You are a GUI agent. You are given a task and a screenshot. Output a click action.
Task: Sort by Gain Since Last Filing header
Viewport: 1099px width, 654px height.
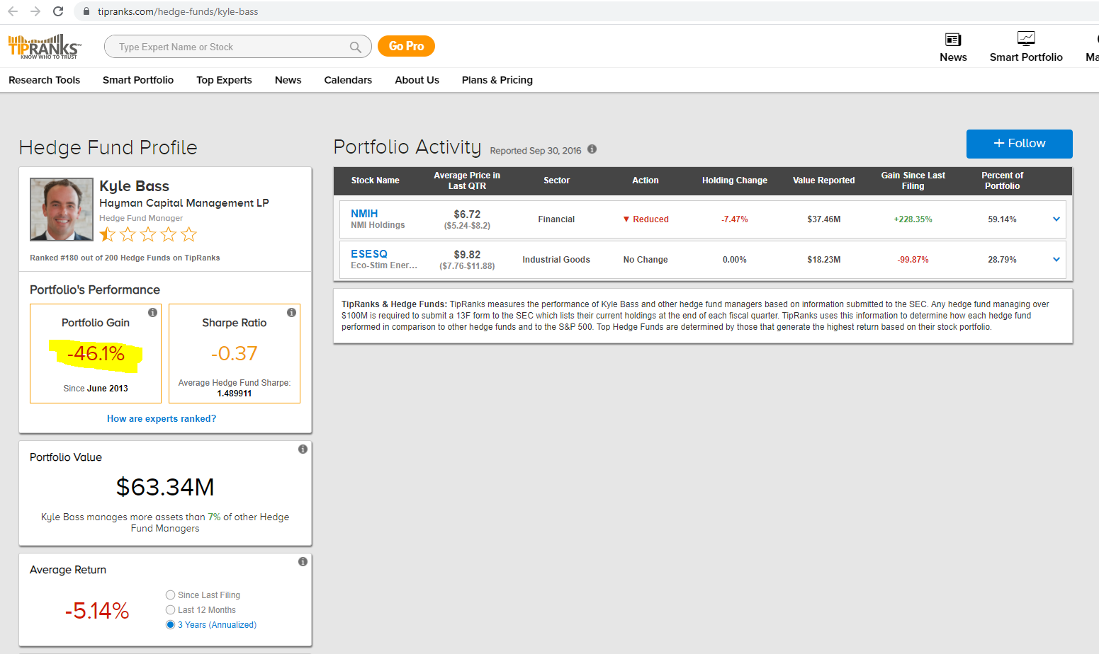pos(913,180)
